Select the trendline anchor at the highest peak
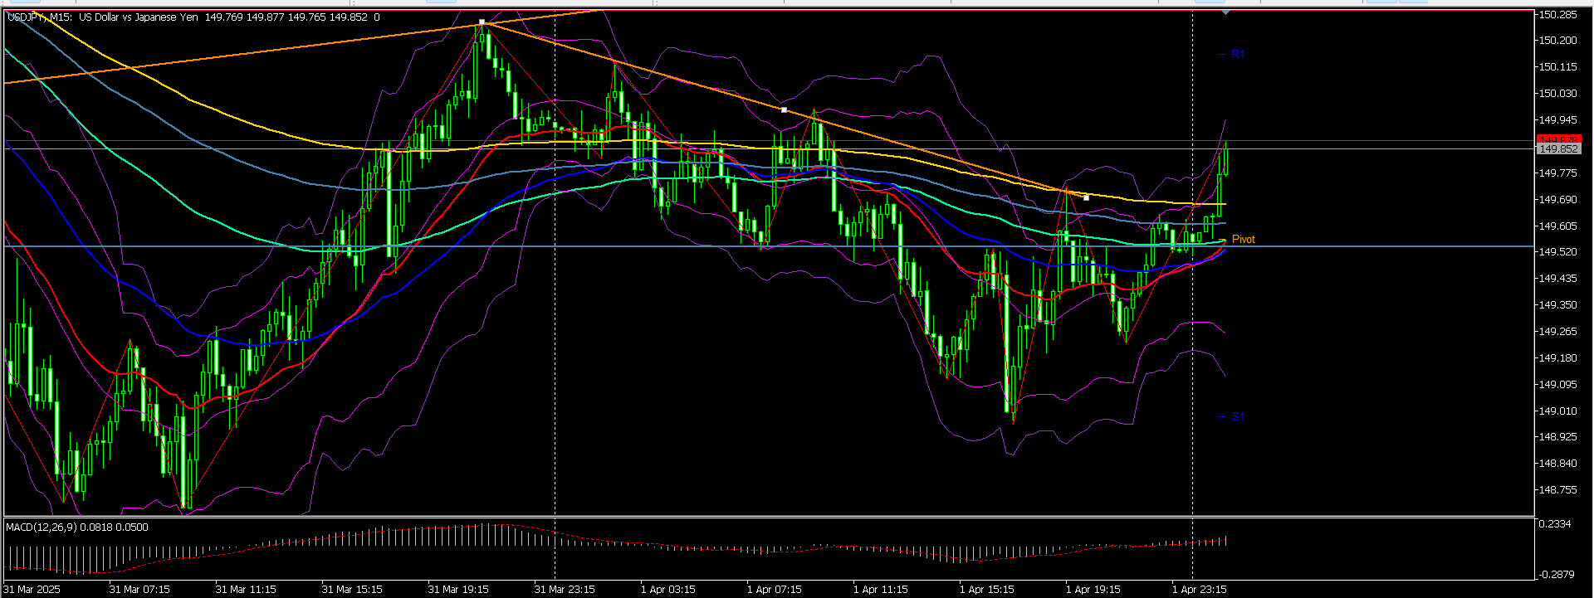1594x598 pixels. 482,23
